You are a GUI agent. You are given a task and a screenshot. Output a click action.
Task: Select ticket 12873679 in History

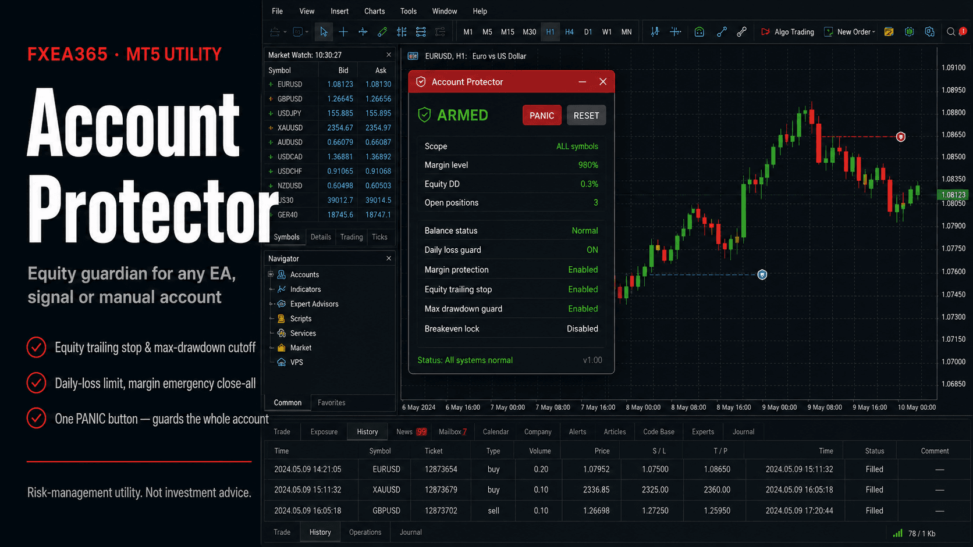click(441, 489)
